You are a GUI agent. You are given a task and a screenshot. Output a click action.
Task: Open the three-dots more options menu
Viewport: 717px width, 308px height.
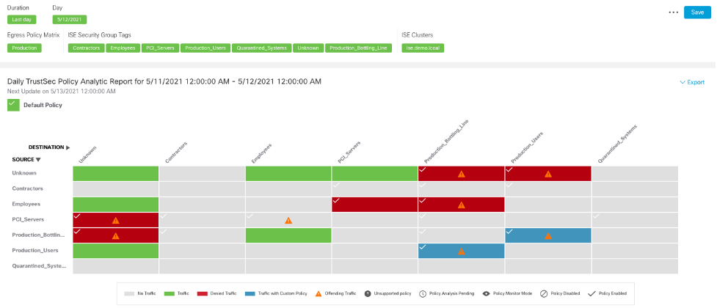(x=674, y=12)
